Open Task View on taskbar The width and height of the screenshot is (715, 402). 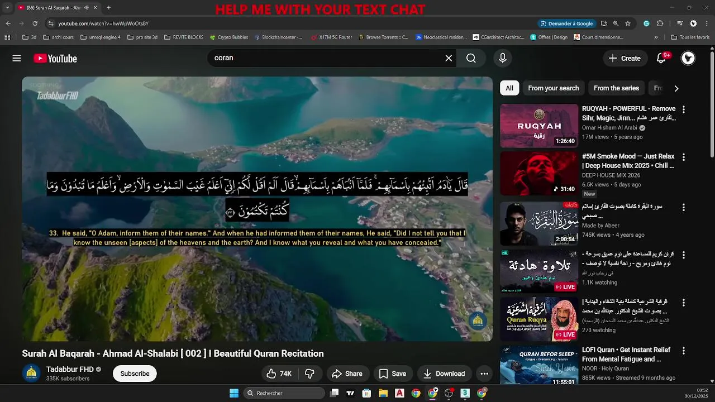point(334,393)
